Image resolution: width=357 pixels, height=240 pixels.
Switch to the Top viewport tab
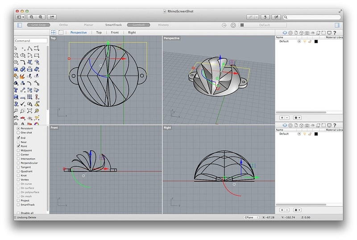click(99, 32)
